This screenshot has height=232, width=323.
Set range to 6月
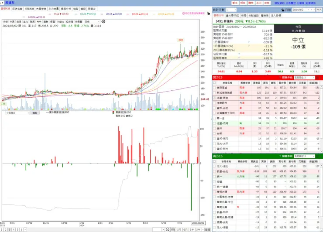[x=186, y=229]
